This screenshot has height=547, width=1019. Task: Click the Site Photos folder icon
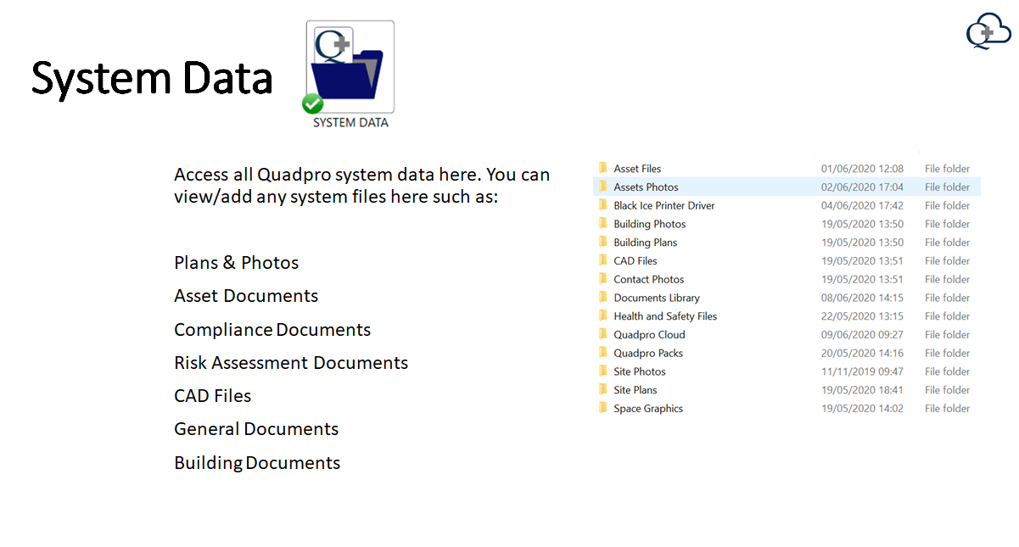point(603,371)
